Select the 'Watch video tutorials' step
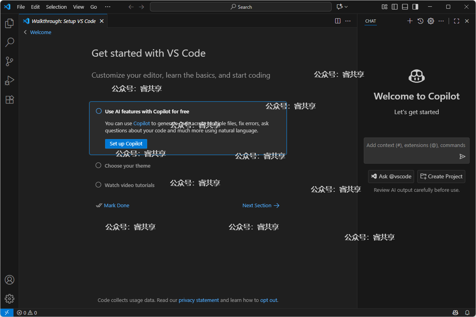The image size is (476, 317). [125, 185]
